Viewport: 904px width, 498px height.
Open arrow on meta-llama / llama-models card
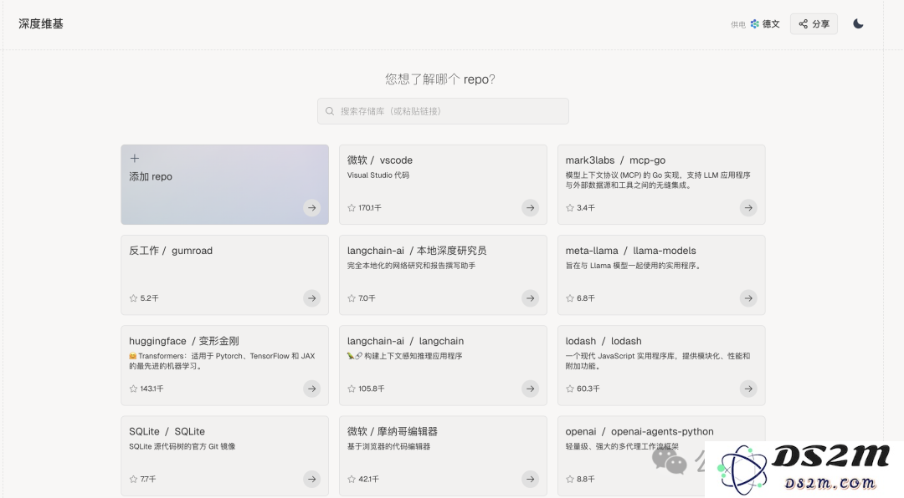[748, 298]
